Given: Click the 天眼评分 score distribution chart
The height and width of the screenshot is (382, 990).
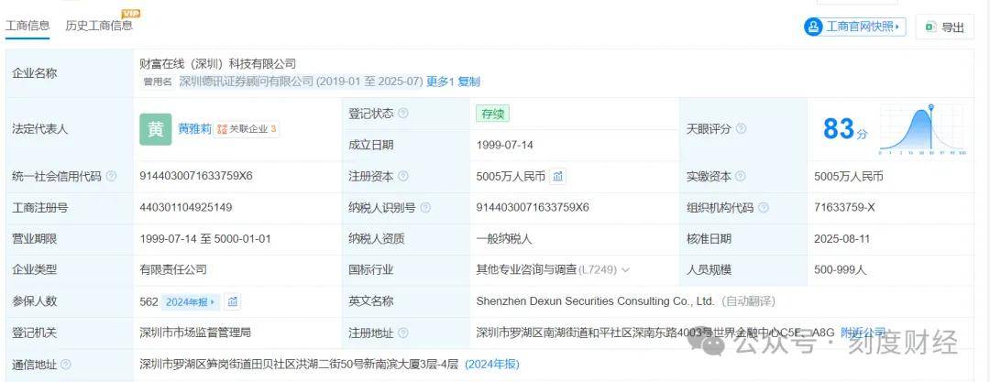Looking at the screenshot, I should (922, 130).
